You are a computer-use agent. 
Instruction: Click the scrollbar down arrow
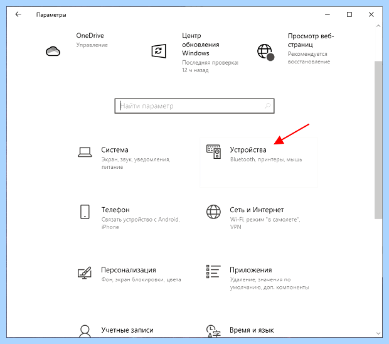coord(378,333)
